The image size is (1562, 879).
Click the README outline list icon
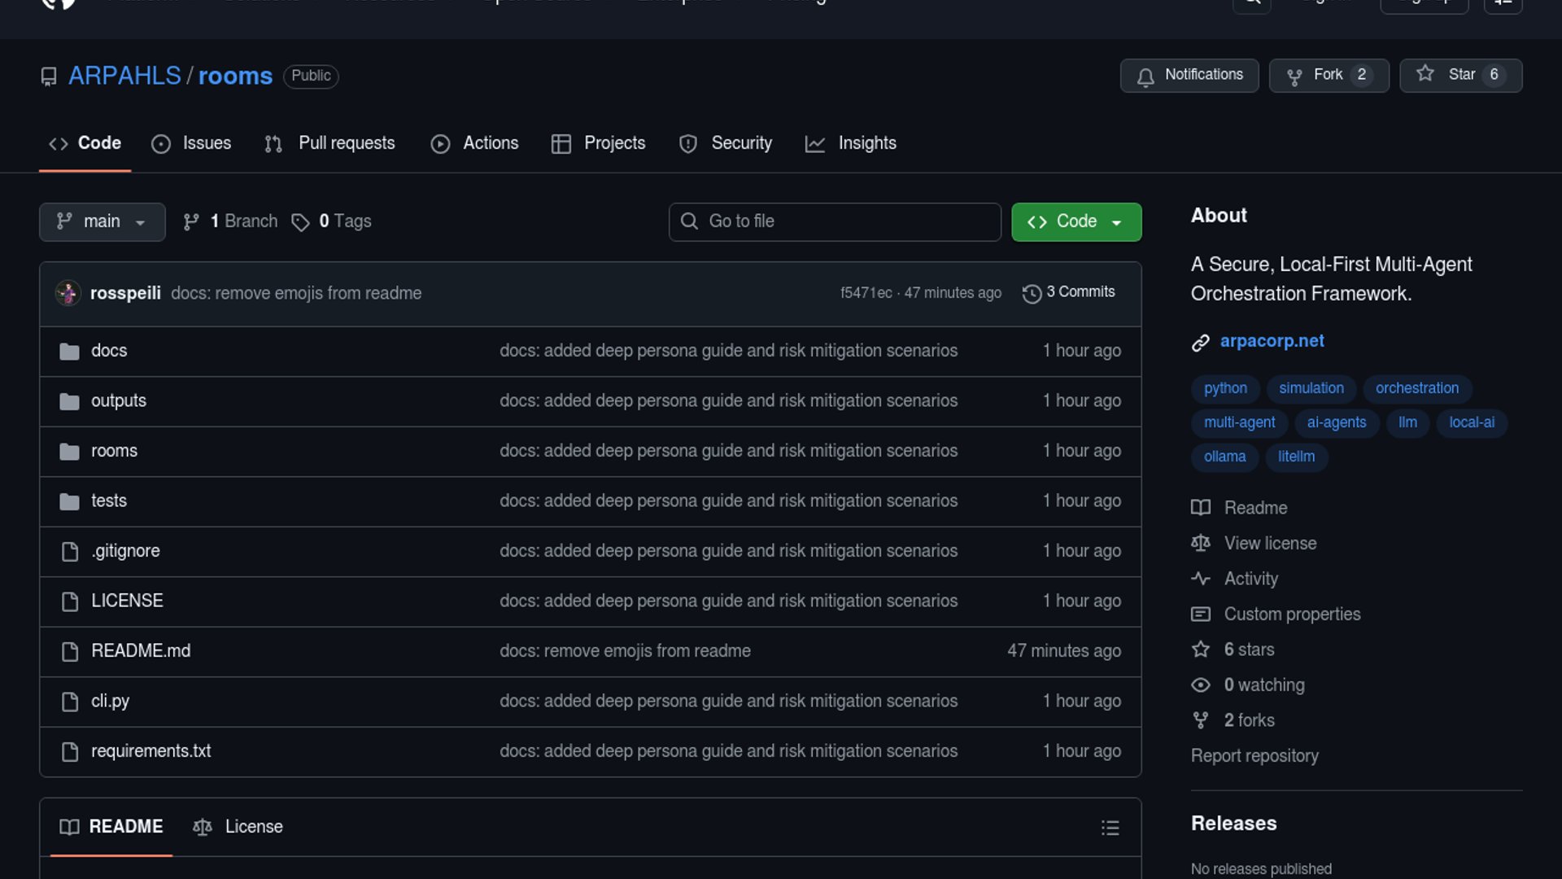point(1110,828)
